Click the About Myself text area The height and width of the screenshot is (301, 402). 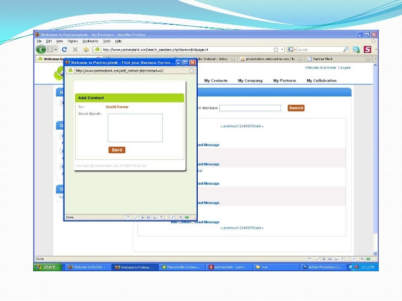[x=135, y=128]
